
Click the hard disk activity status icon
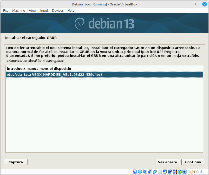(x=135, y=172)
